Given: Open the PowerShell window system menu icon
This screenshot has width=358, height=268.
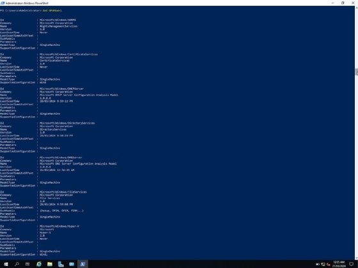Looking at the screenshot, I should pos(3,3).
